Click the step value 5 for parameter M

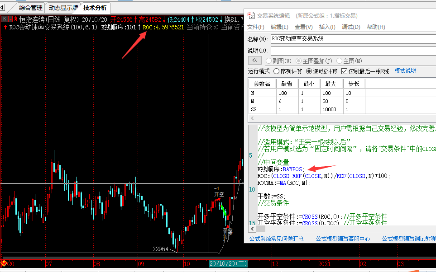tap(354, 101)
